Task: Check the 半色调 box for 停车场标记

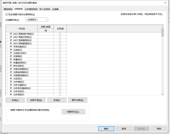Action: click(x=60, y=66)
